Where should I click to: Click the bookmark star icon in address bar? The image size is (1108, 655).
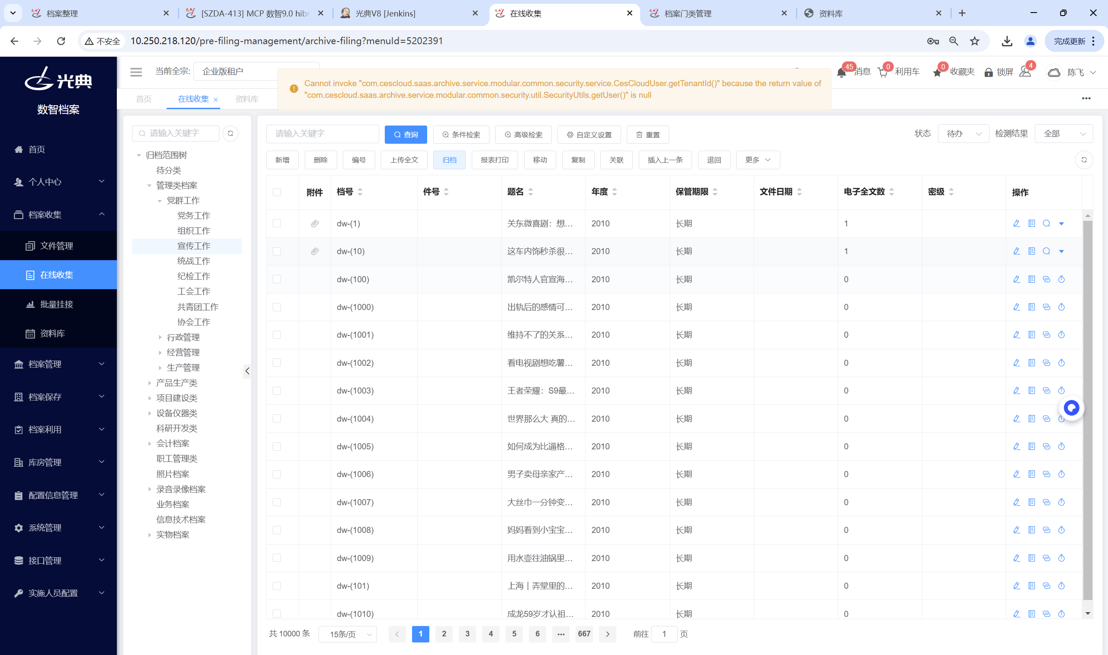coord(974,41)
